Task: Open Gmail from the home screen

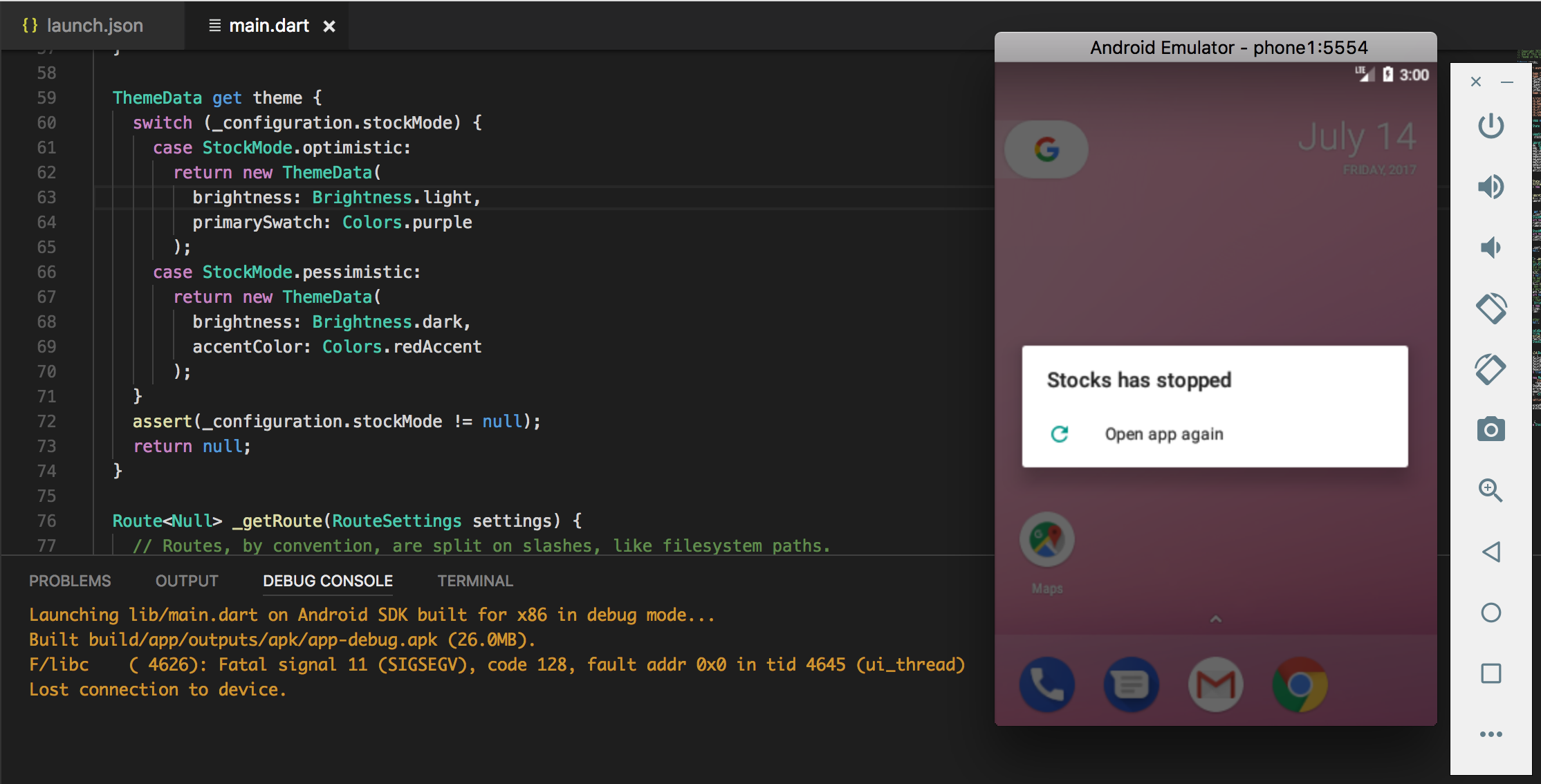Action: point(1215,683)
